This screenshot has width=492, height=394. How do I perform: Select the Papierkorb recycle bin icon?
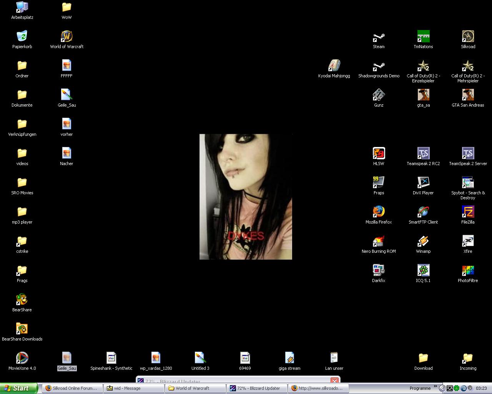22,37
